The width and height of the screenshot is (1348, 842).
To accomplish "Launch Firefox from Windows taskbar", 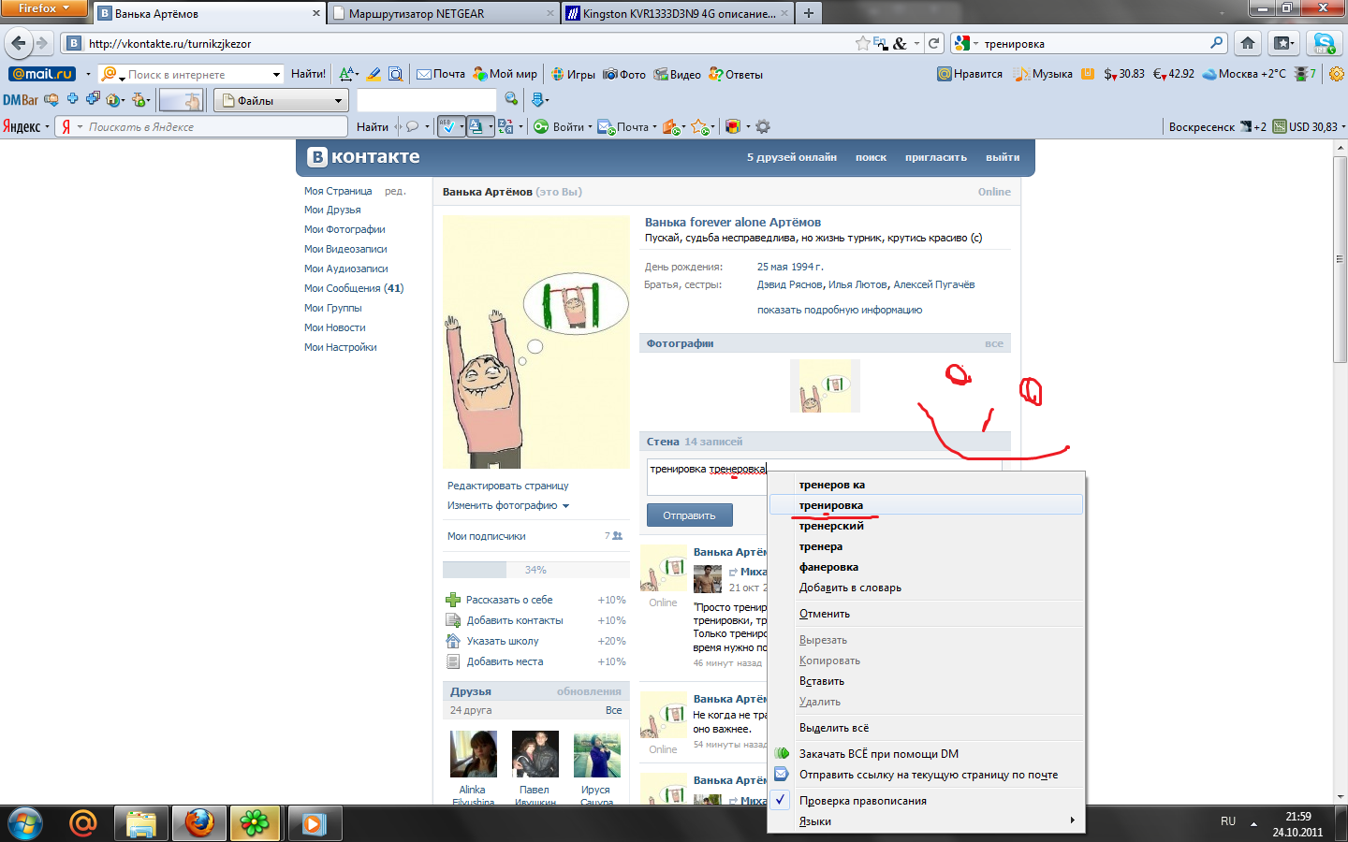I will (x=198, y=823).
